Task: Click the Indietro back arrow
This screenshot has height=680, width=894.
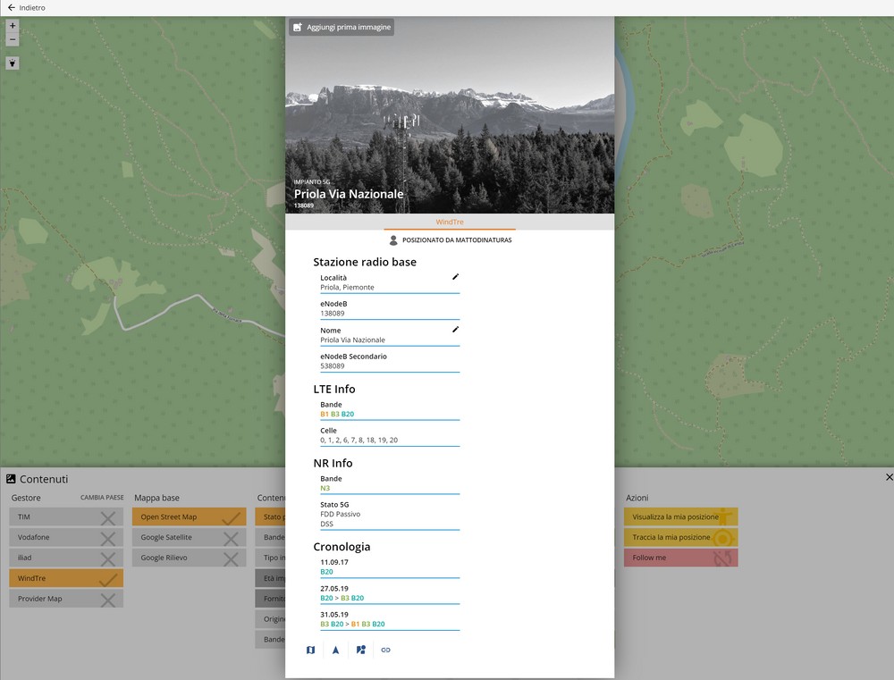Action: (x=12, y=8)
